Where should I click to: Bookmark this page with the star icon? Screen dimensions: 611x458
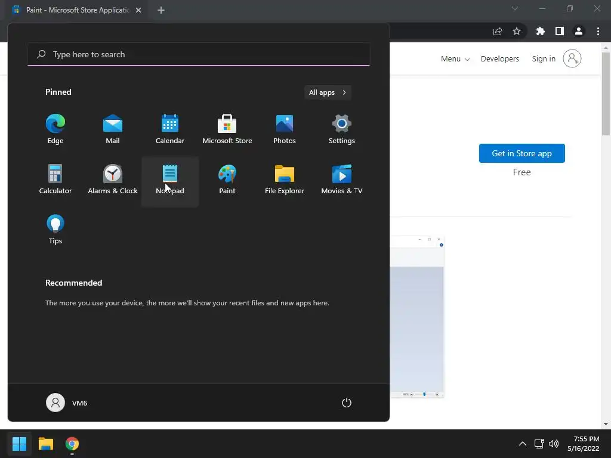[x=517, y=31]
